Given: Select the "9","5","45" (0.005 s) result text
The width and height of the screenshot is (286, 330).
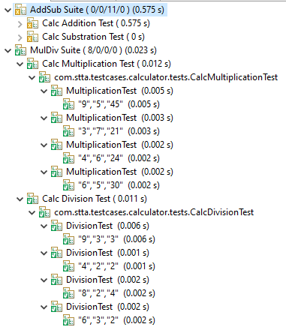Looking at the screenshot, I should pos(119,104).
